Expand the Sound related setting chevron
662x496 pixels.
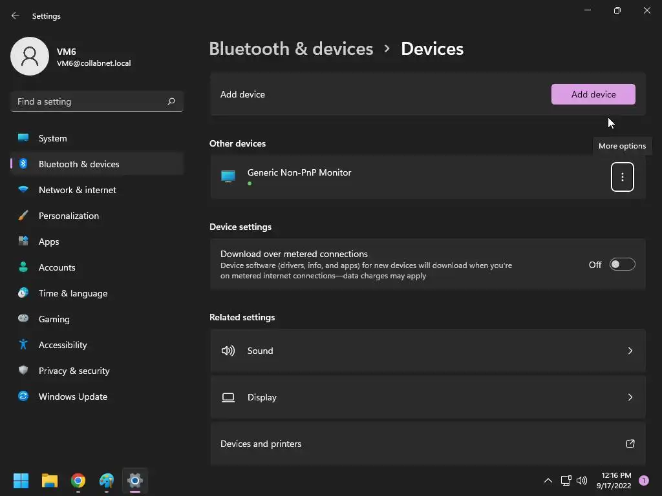(x=630, y=351)
